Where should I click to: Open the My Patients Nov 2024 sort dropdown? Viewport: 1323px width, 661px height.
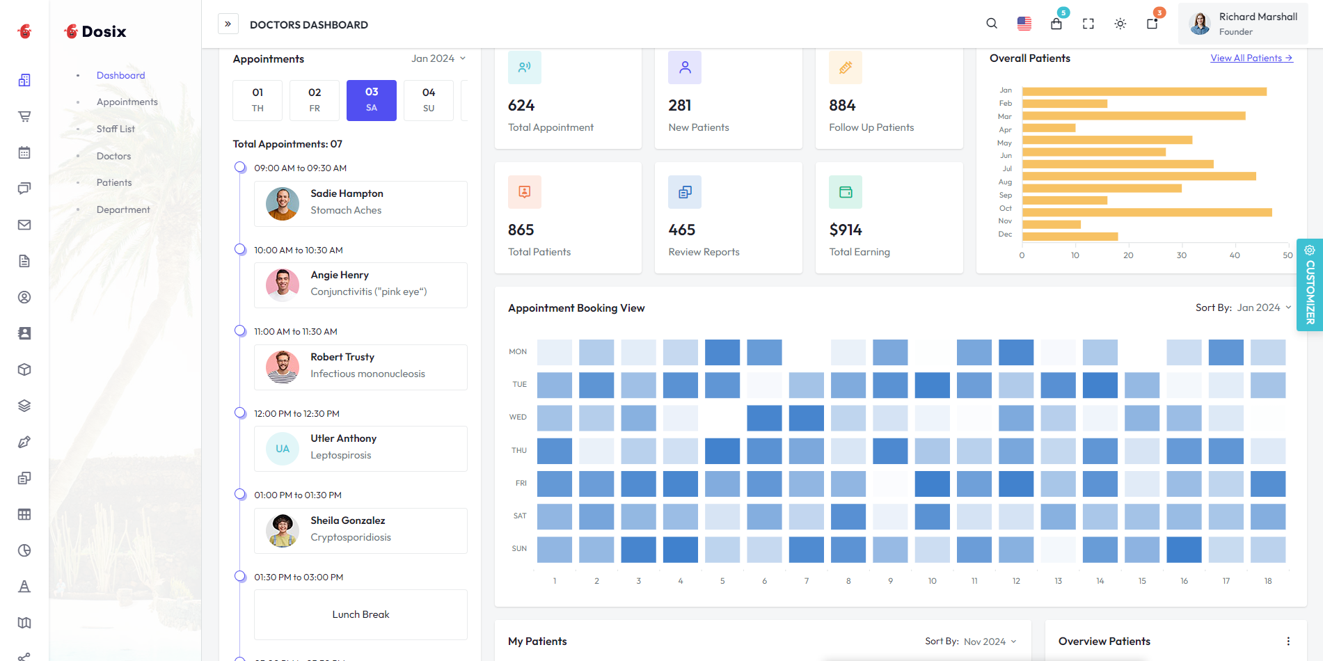(x=990, y=642)
